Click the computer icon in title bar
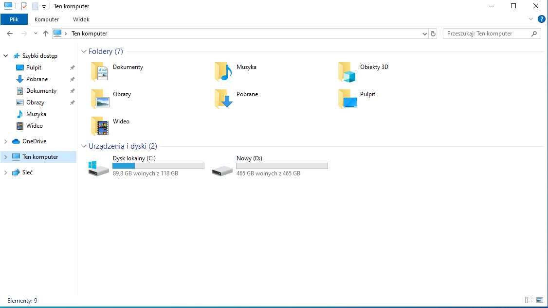The height and width of the screenshot is (308, 548). 8,6
